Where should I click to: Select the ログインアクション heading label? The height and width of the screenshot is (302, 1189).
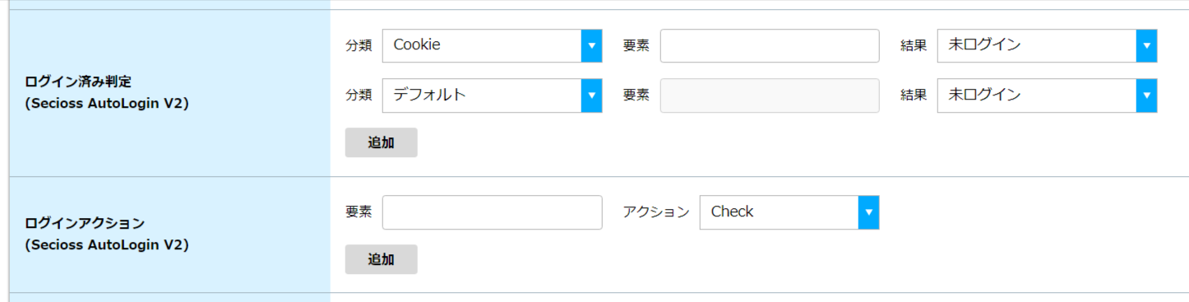tap(86, 223)
